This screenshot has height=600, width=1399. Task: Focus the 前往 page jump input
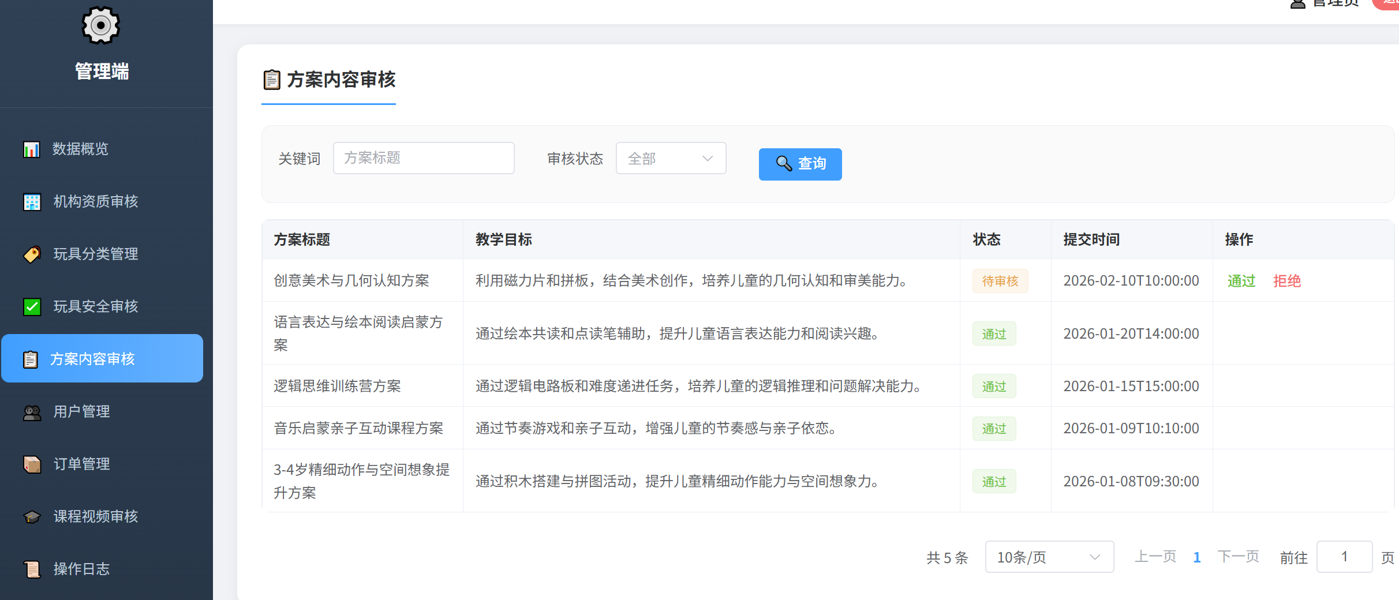[1344, 557]
